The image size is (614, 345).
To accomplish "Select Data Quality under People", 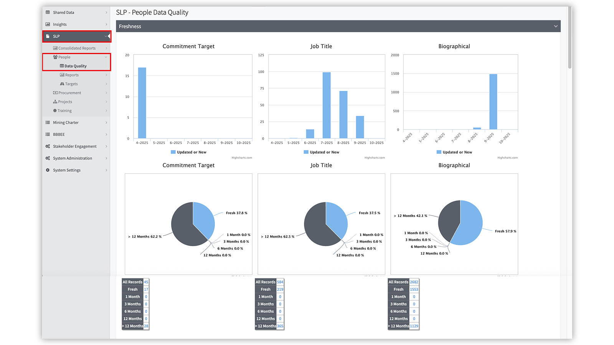I will point(75,66).
